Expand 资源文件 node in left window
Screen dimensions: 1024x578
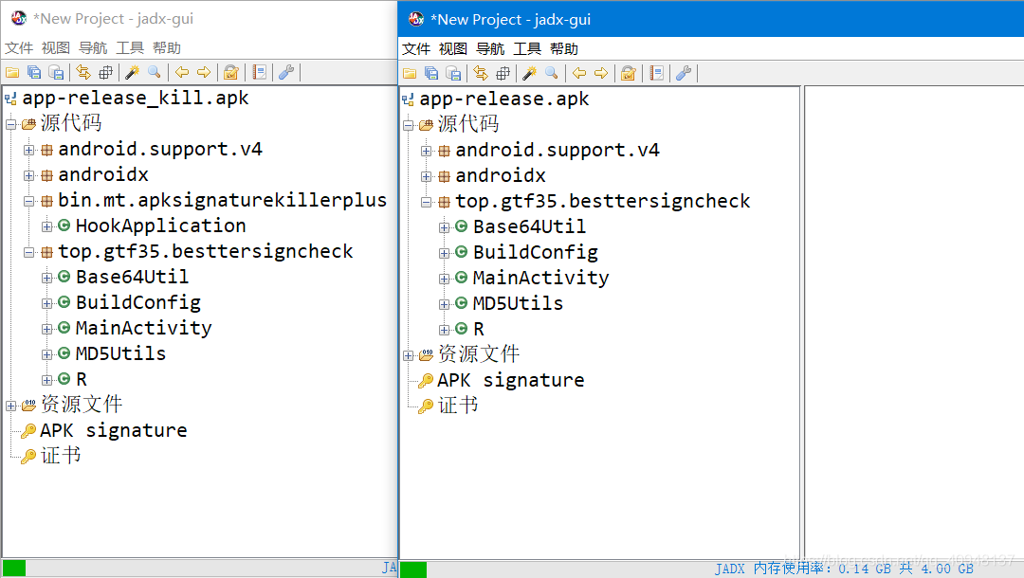pyautogui.click(x=11, y=406)
